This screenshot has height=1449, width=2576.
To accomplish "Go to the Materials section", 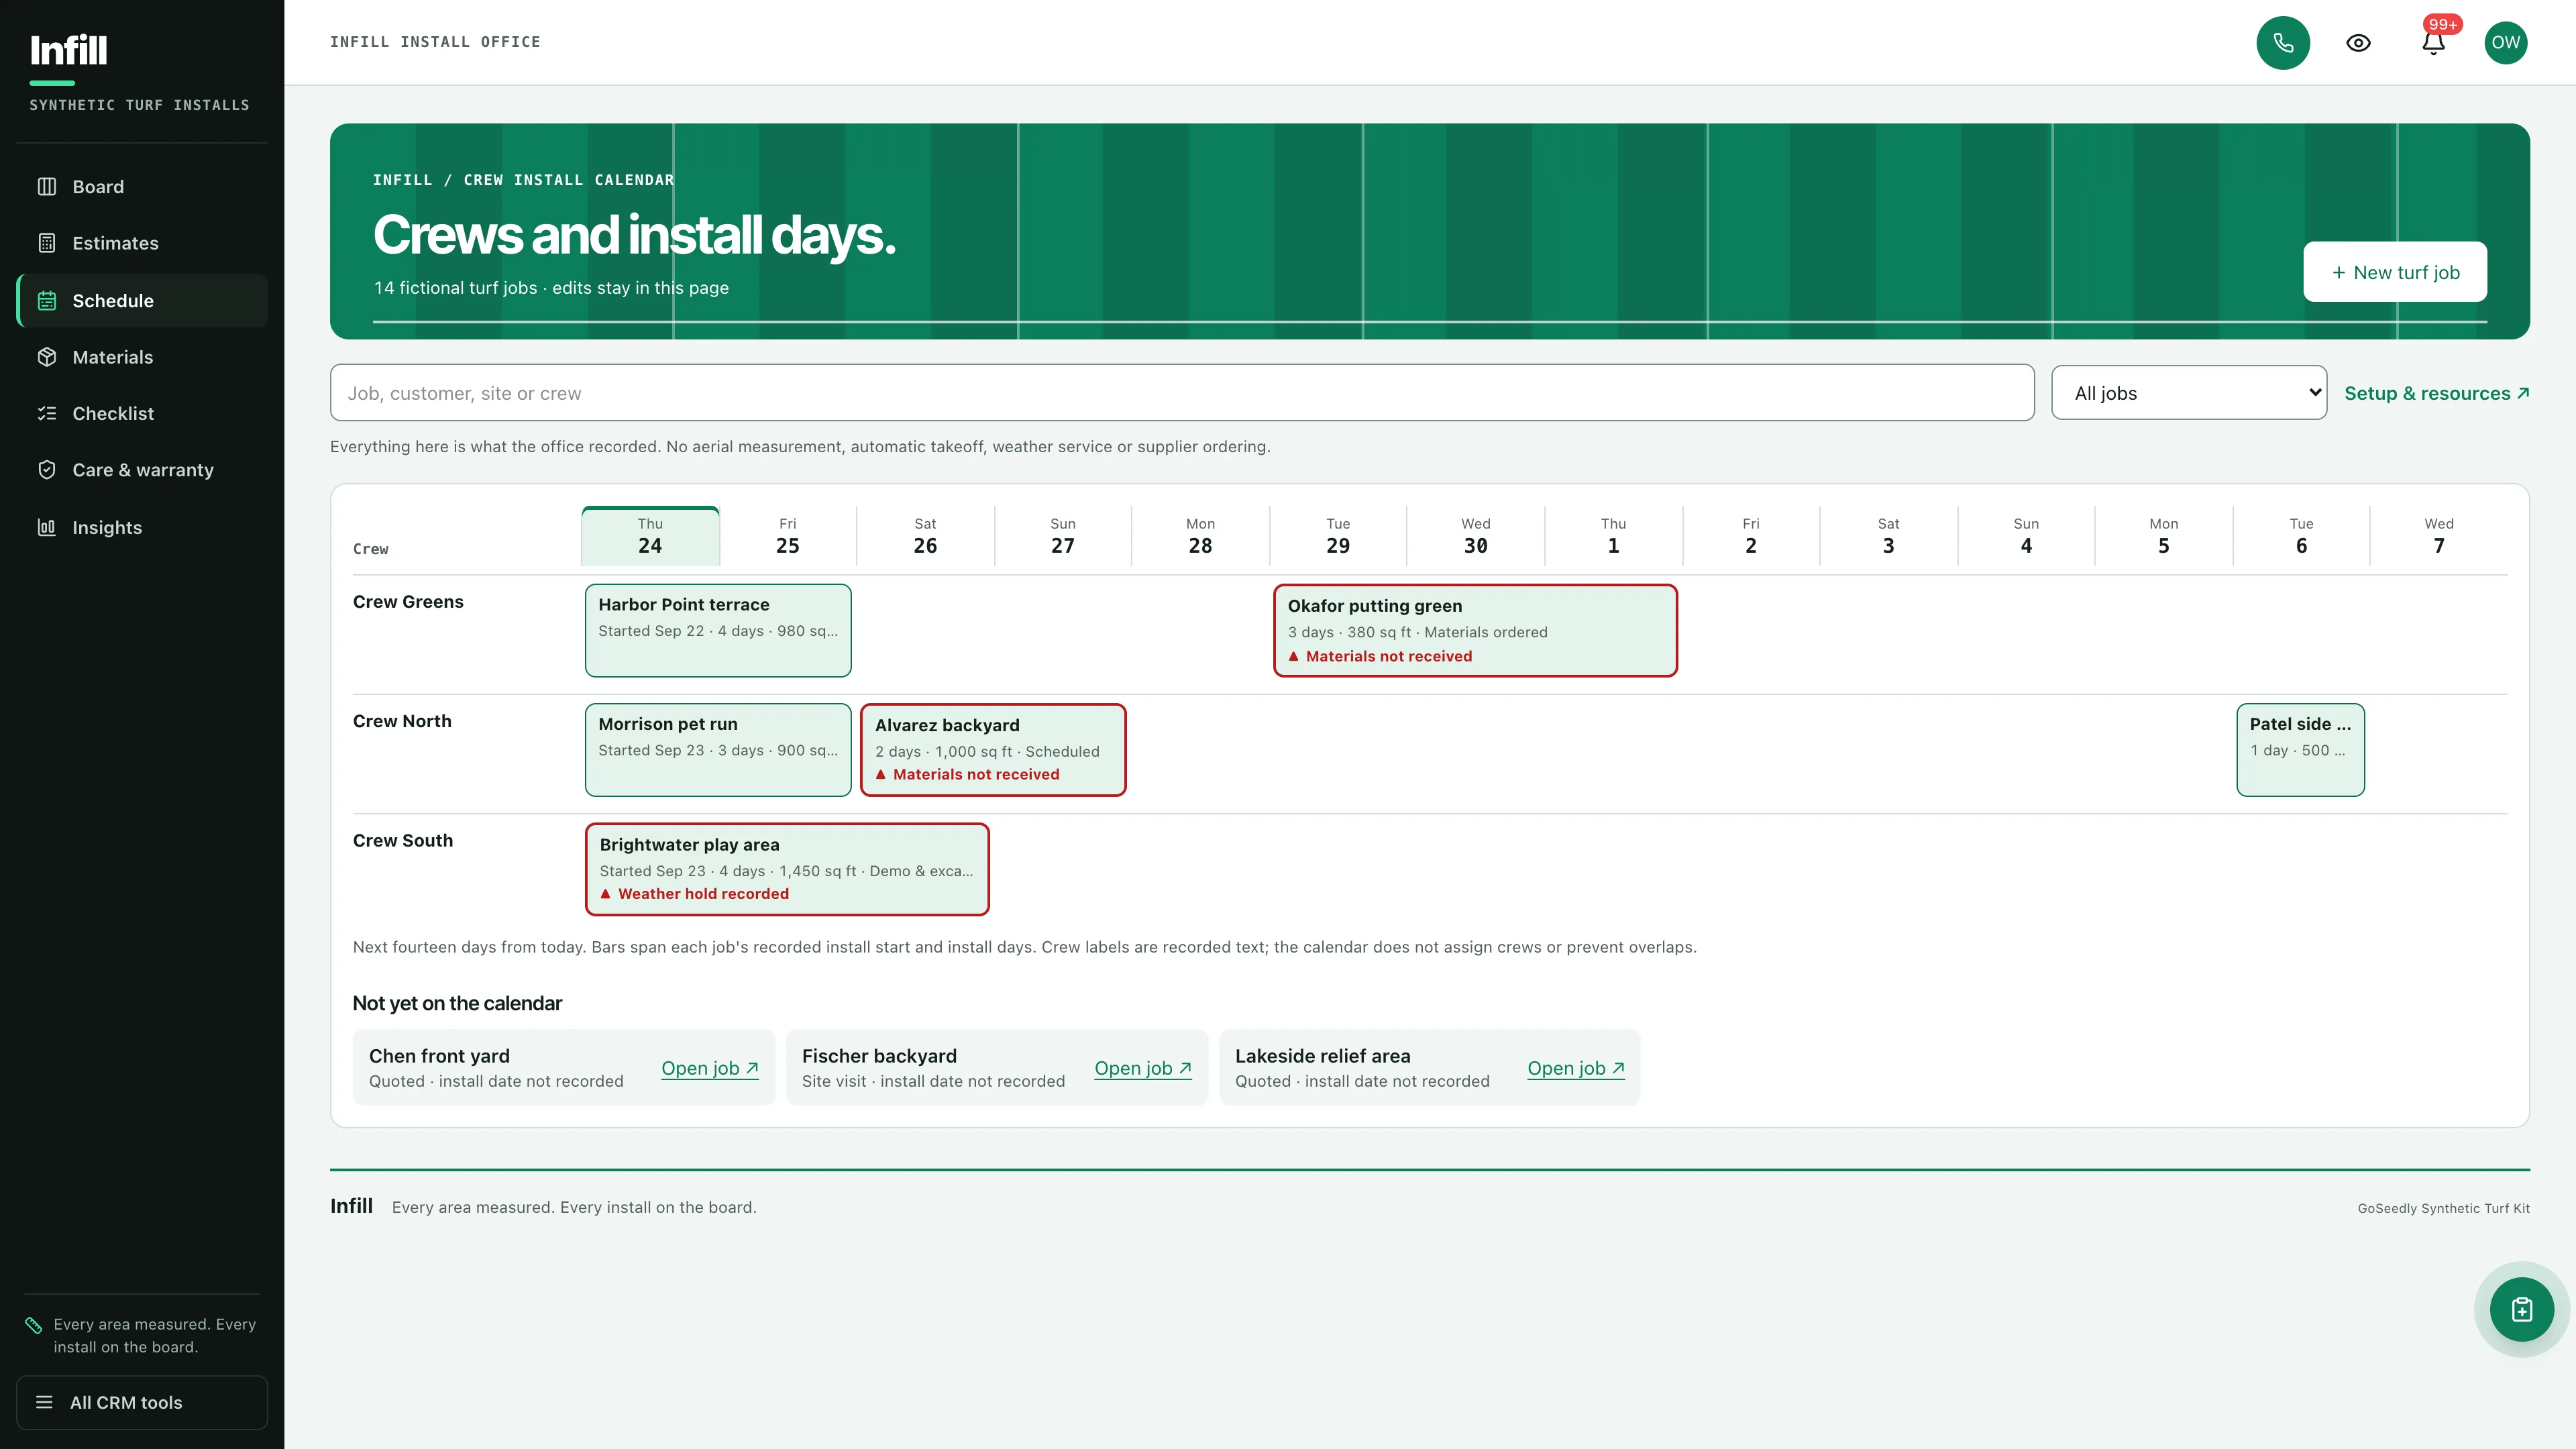I will (x=142, y=357).
